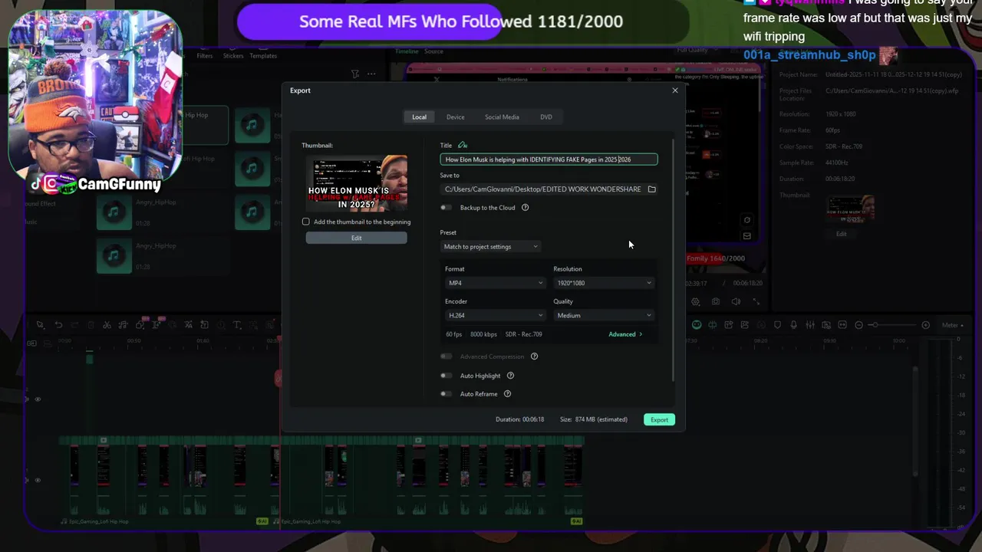Click the Export dialog vertical scrollbar
982x552 pixels.
(674, 261)
